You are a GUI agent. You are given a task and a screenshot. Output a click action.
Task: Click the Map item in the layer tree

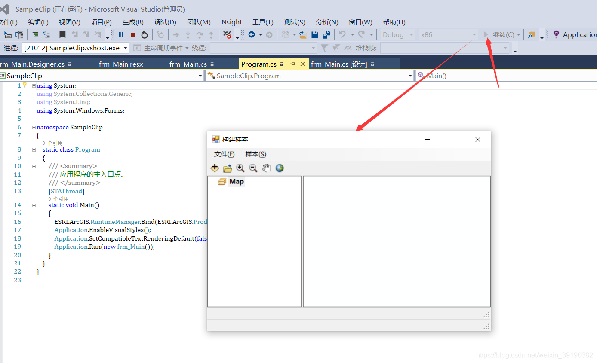coord(237,182)
